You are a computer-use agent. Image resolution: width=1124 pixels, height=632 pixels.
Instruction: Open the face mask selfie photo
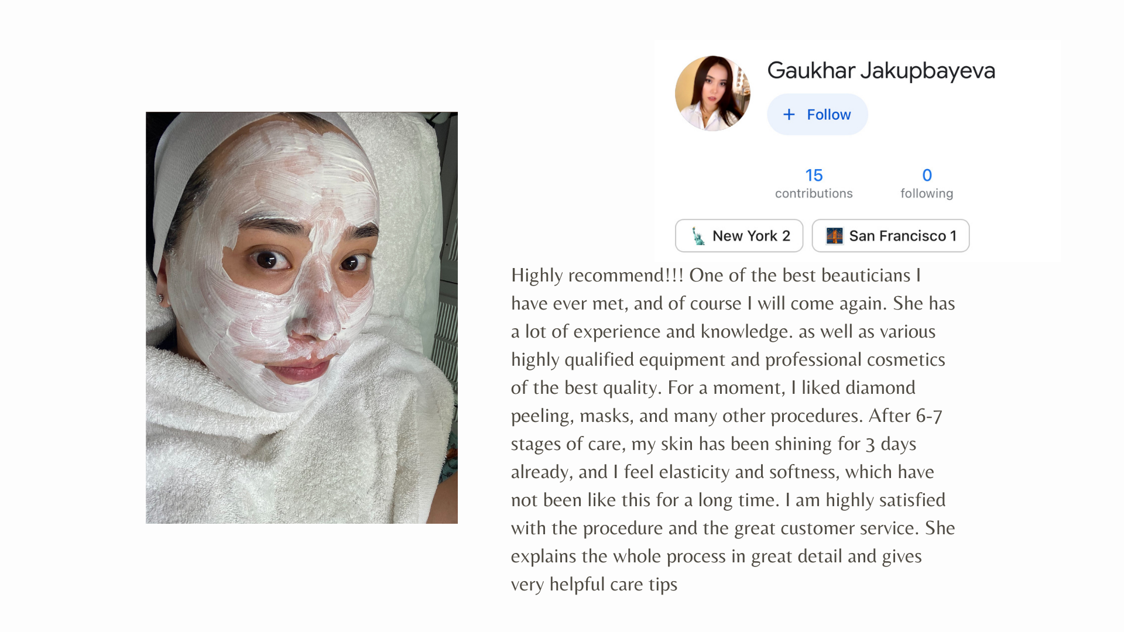point(301,318)
